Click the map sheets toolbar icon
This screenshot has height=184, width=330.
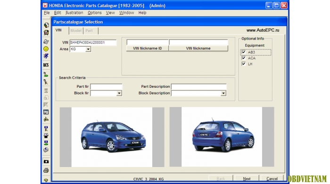click(x=46, y=42)
